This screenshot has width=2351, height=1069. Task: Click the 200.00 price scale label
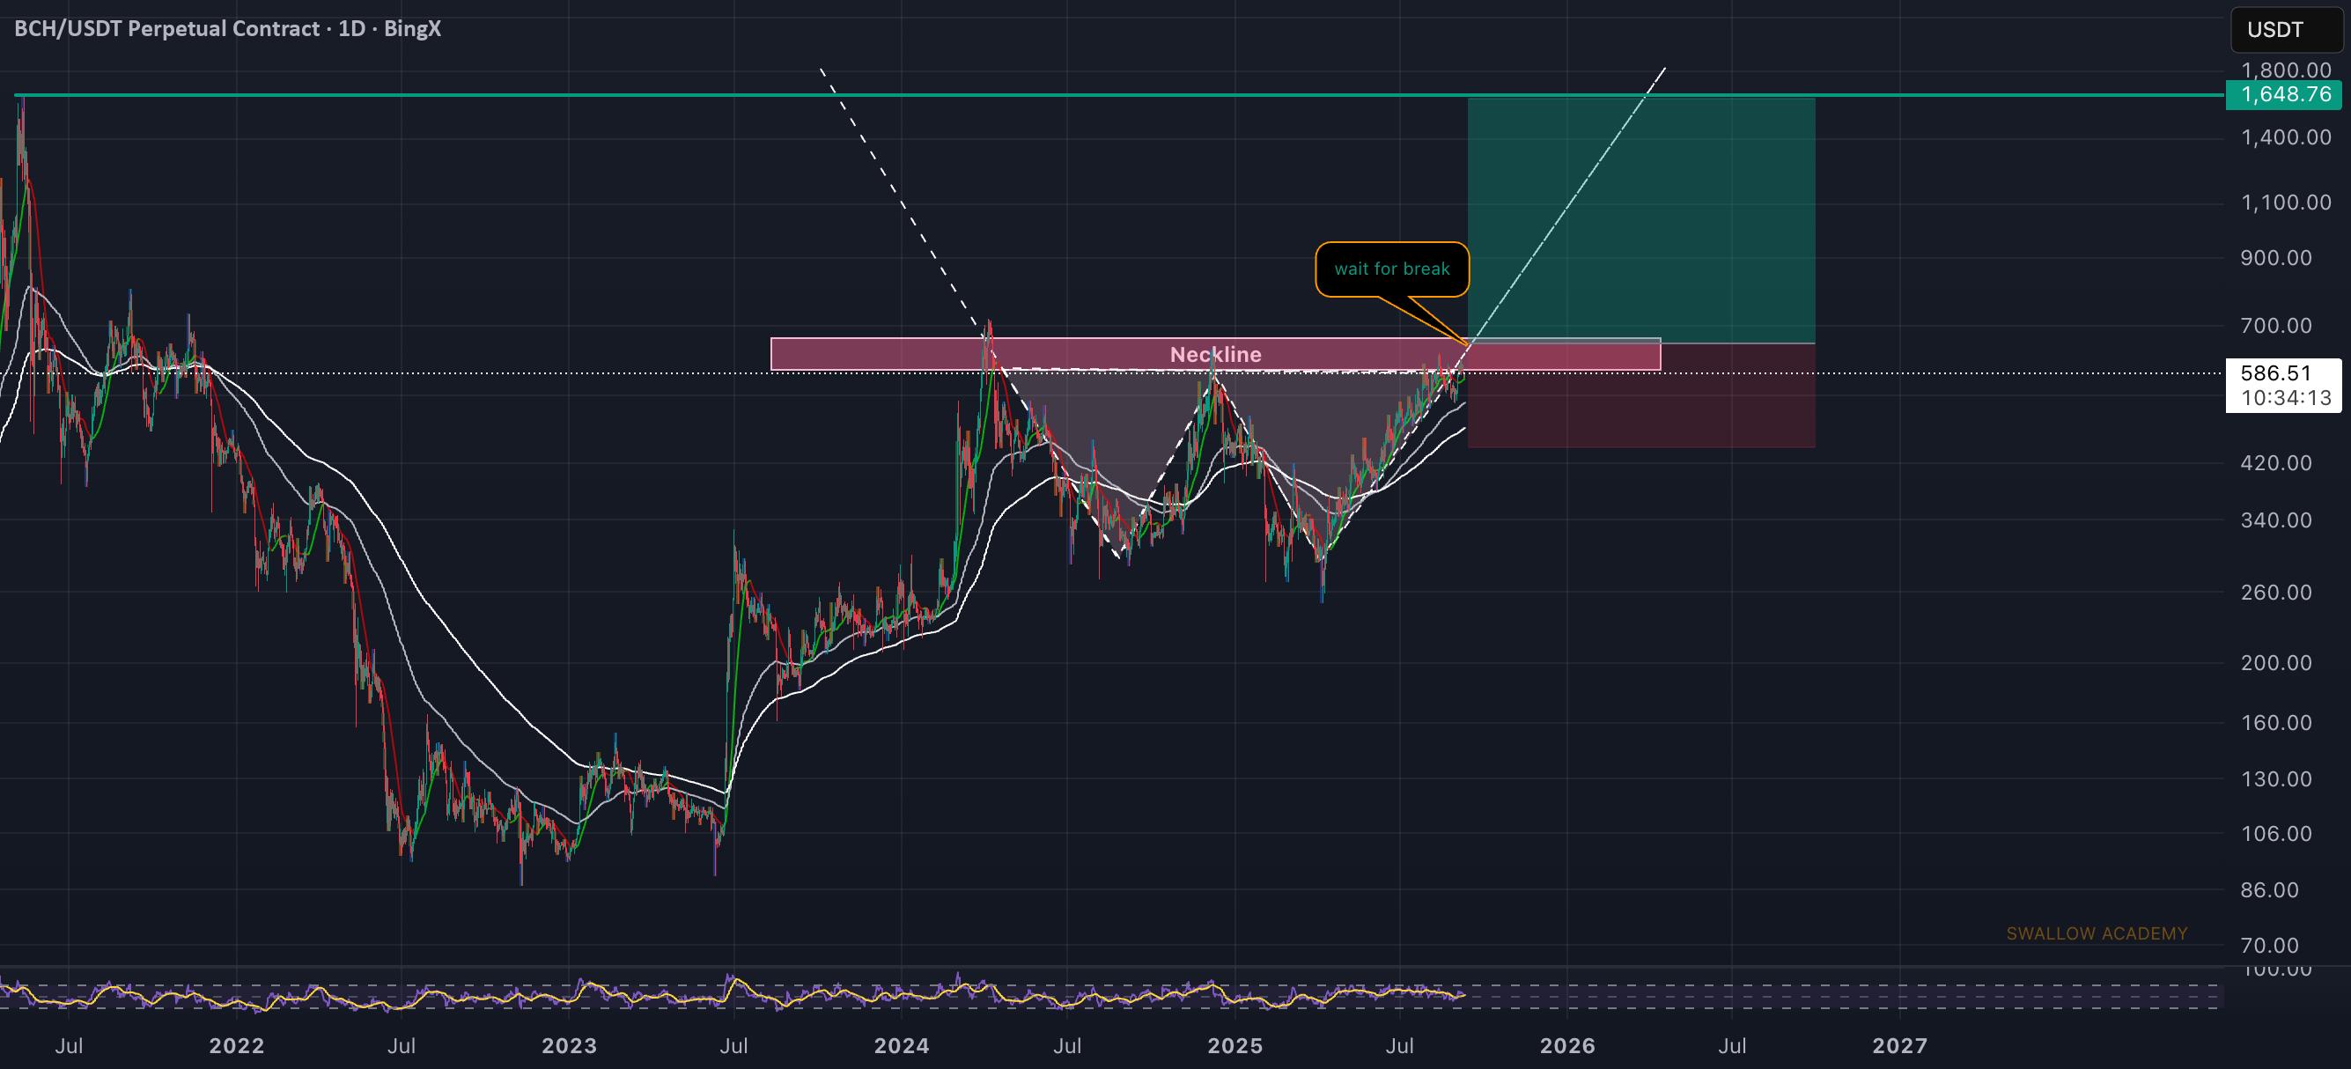coord(2276,662)
